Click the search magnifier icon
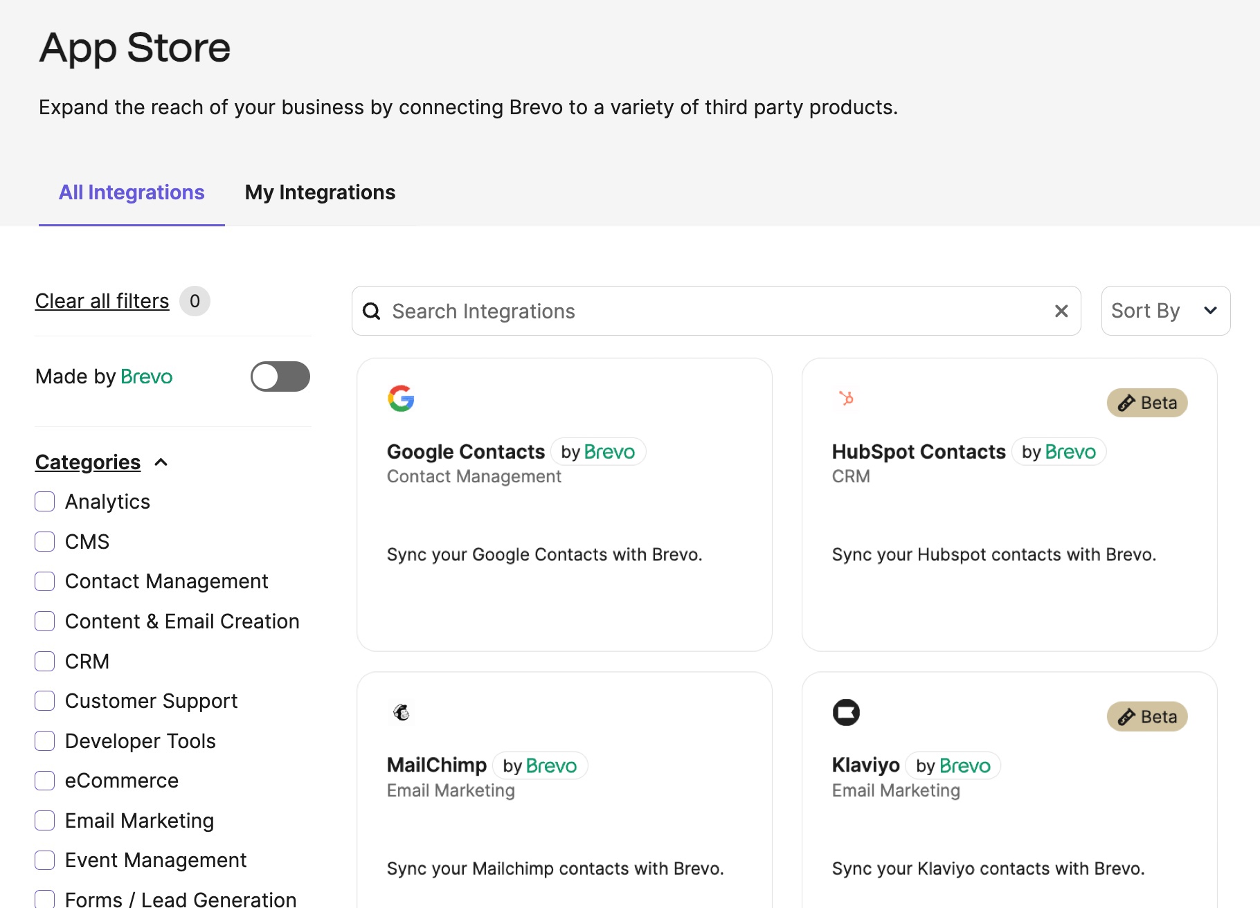Viewport: 1260px width, 908px height. click(372, 311)
